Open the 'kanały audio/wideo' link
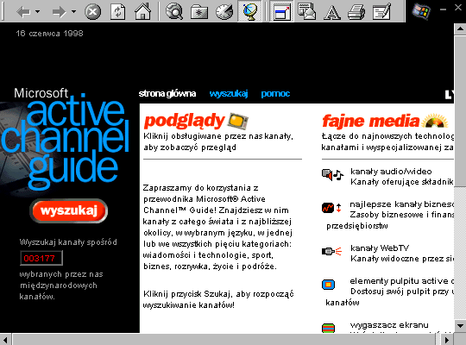Screen dimensions: 466x345 click(391, 172)
